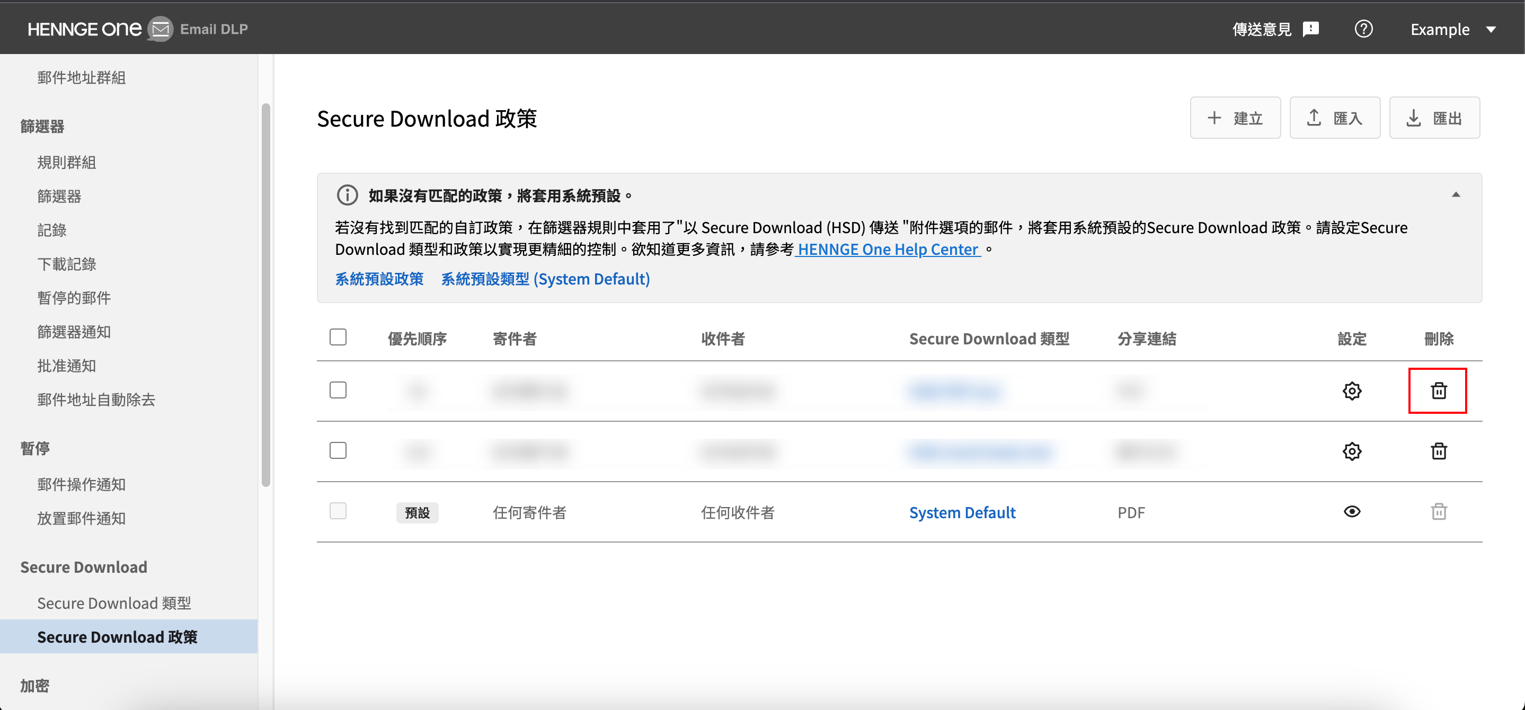
Task: Delete the second policy row with the trash icon
Action: coord(1439,451)
